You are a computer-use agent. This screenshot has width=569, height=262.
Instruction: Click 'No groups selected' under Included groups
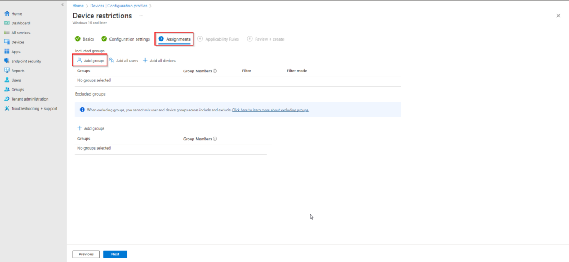coord(94,80)
